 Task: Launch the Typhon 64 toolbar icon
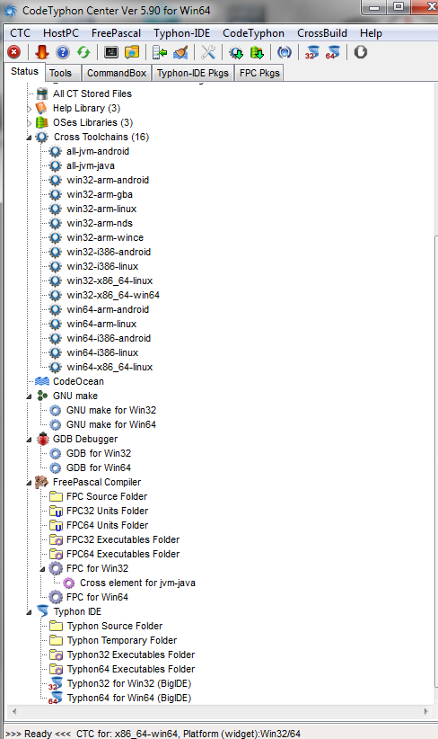coord(333,52)
